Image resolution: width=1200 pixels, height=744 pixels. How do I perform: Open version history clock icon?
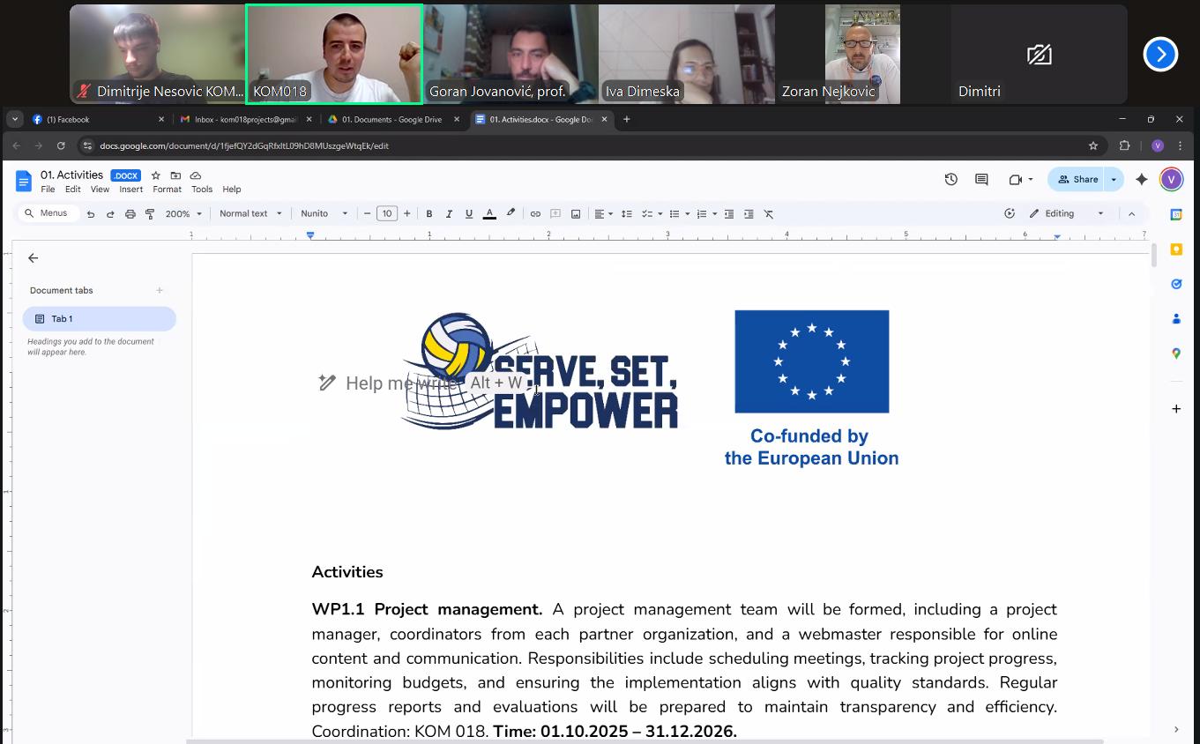pyautogui.click(x=950, y=179)
